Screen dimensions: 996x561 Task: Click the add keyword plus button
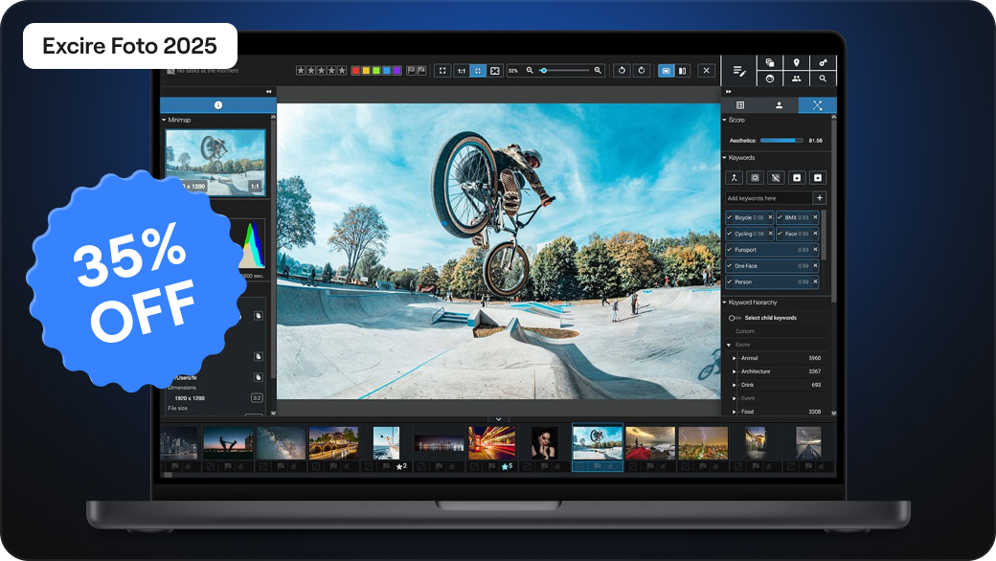820,197
